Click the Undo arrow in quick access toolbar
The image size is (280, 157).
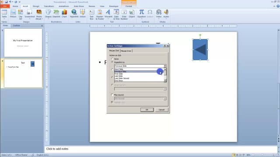click(x=10, y=2)
